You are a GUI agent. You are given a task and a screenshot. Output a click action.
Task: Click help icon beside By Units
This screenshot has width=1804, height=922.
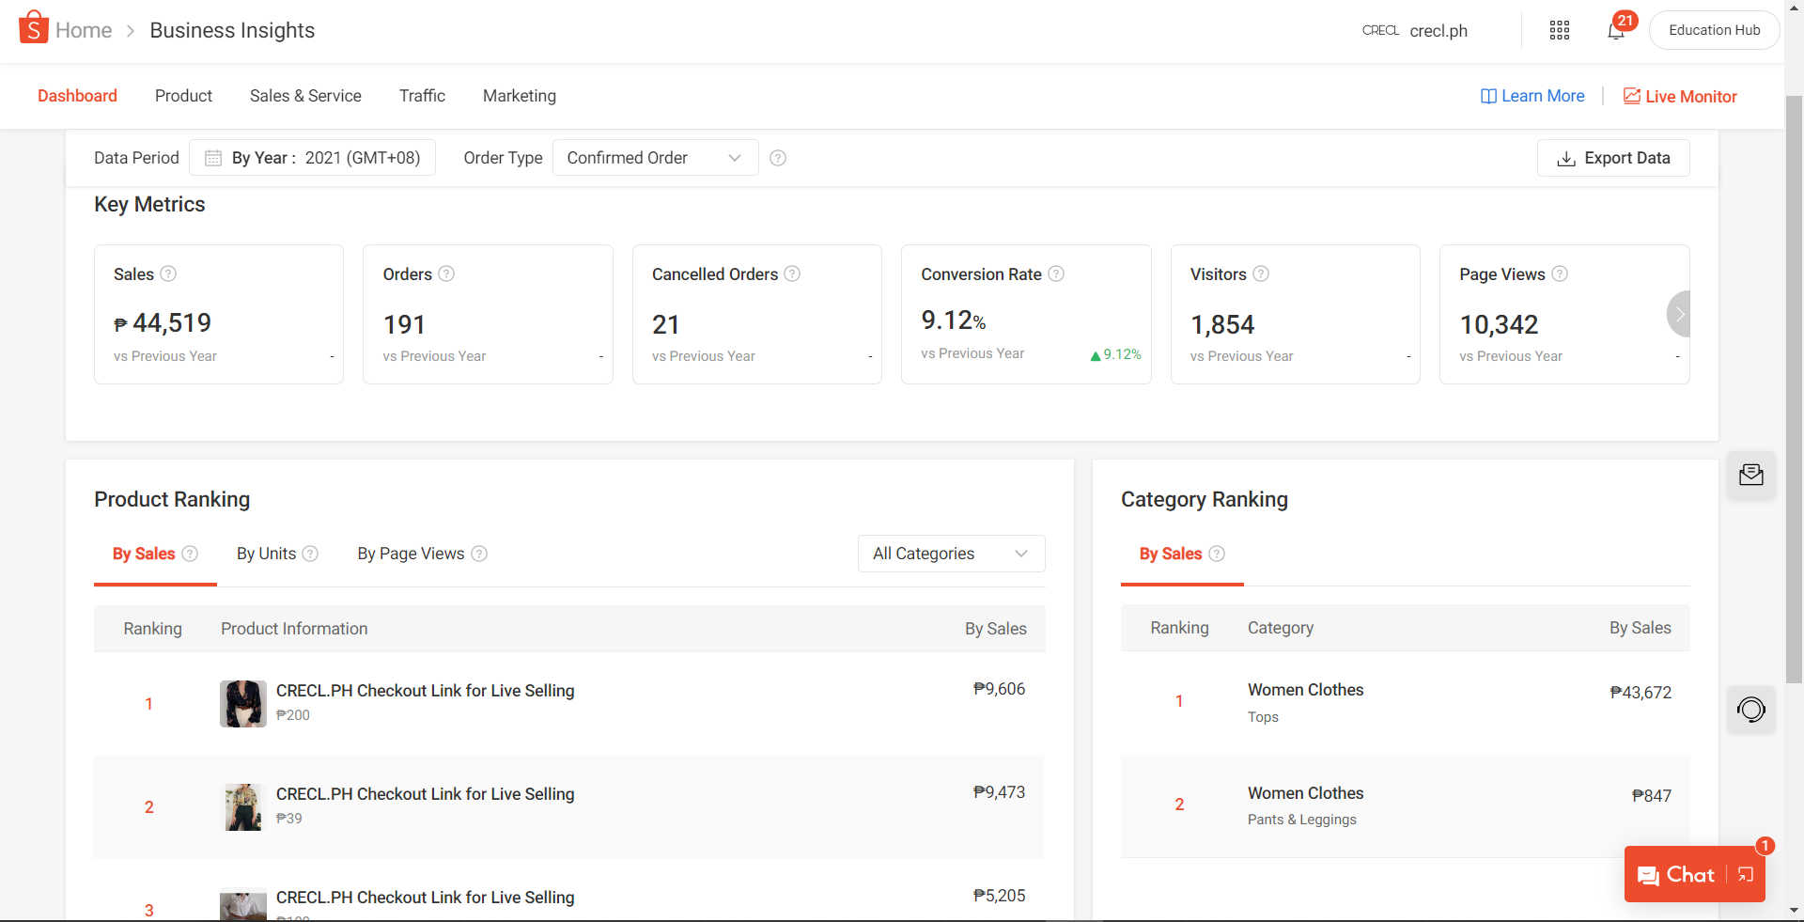click(310, 554)
